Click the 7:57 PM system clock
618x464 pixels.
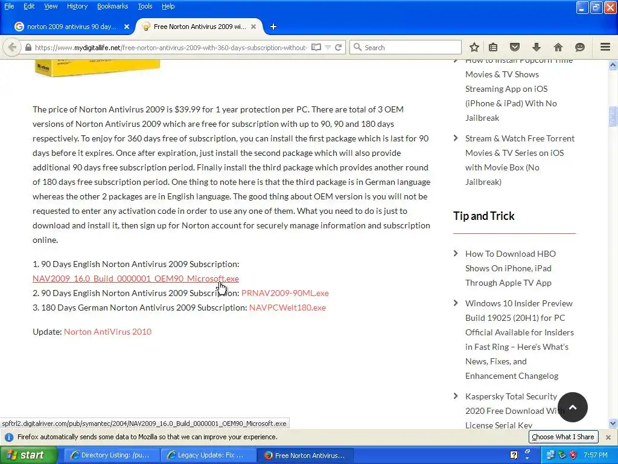tap(596, 455)
